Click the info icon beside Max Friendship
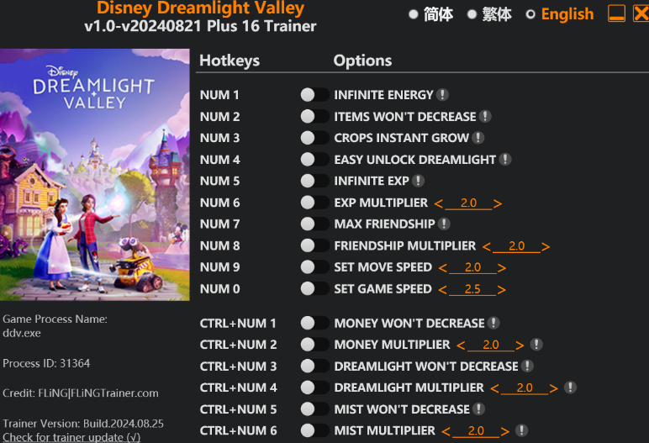 coord(444,224)
